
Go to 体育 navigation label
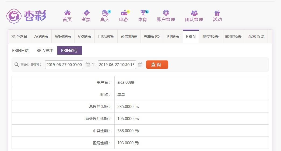coord(142,20)
